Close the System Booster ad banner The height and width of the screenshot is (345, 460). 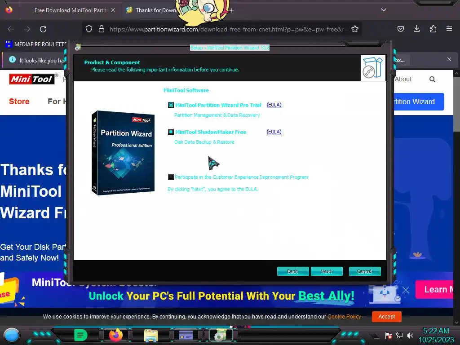pos(406,290)
